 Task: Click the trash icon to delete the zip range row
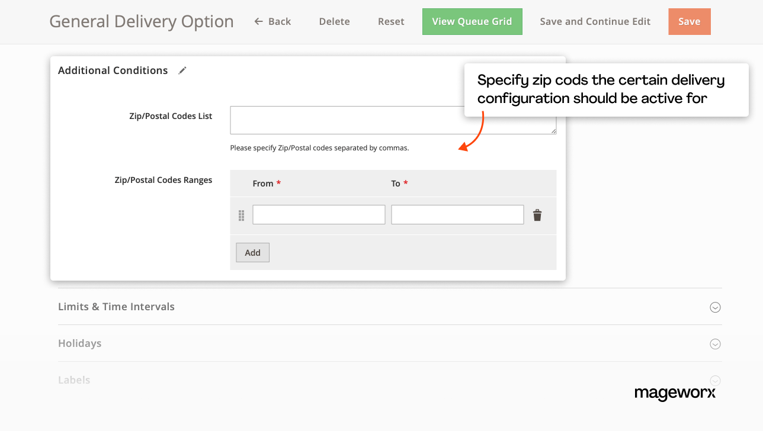pyautogui.click(x=537, y=215)
